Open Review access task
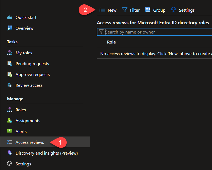Viewport: 212px width, 170px height. click(29, 85)
